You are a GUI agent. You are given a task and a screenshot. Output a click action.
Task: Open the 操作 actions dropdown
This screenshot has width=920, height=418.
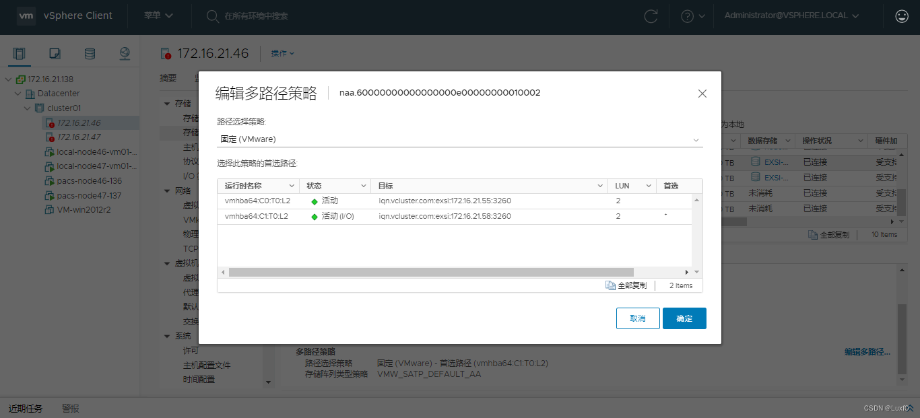coord(283,53)
